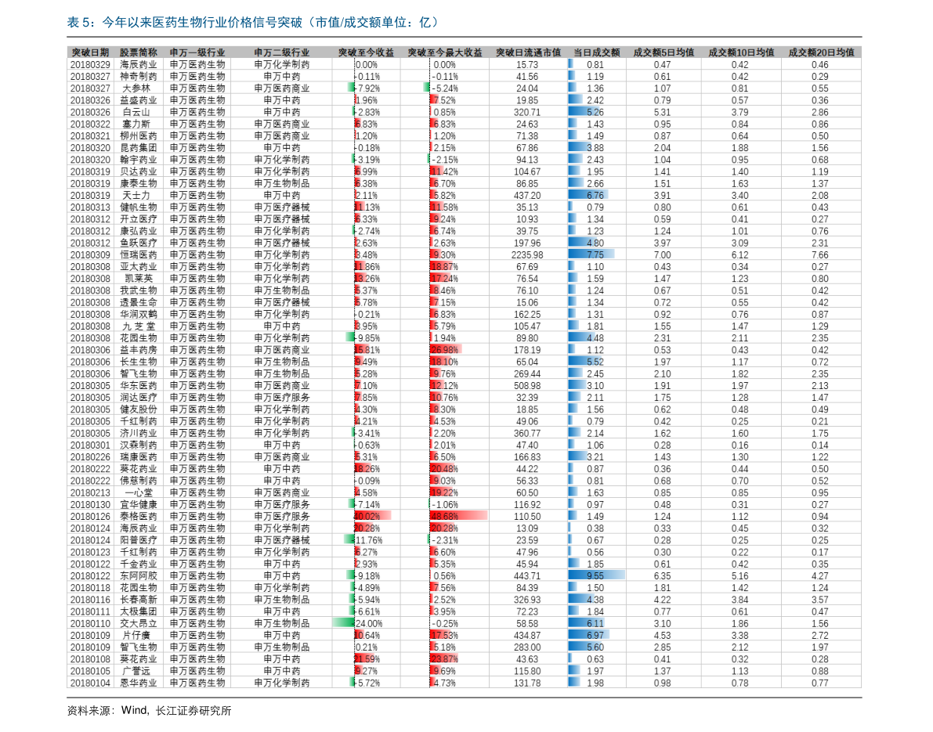This screenshot has width=933, height=732.
Task: Select the date cell 20180329
Action: pos(90,64)
